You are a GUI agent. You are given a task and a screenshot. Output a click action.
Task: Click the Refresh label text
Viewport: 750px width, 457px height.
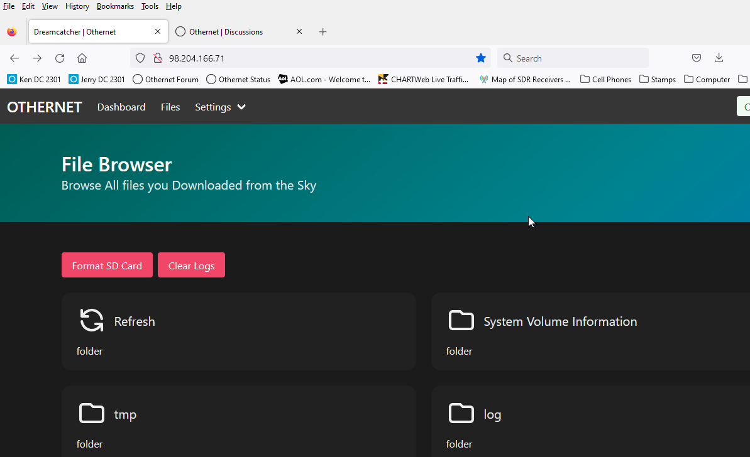coord(135,321)
